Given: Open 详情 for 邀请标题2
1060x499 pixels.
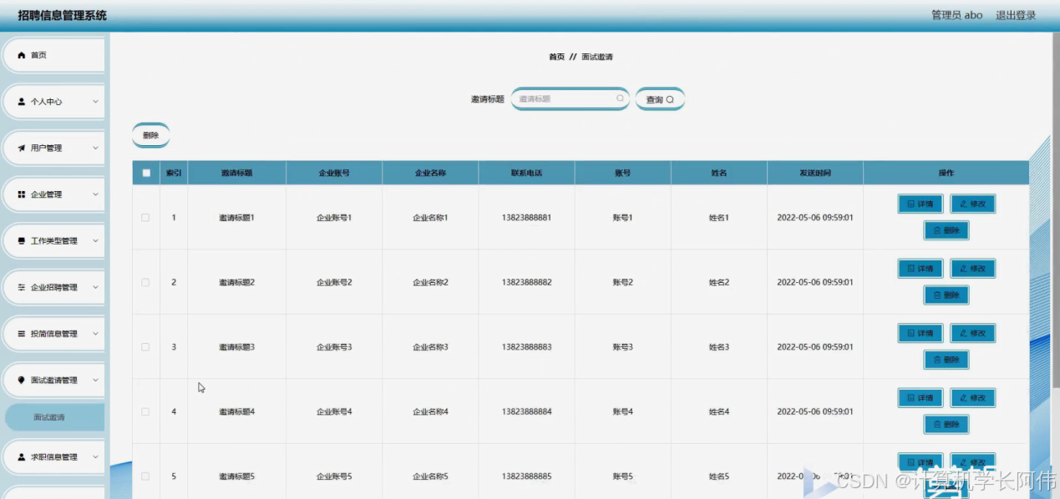Looking at the screenshot, I should pos(920,269).
